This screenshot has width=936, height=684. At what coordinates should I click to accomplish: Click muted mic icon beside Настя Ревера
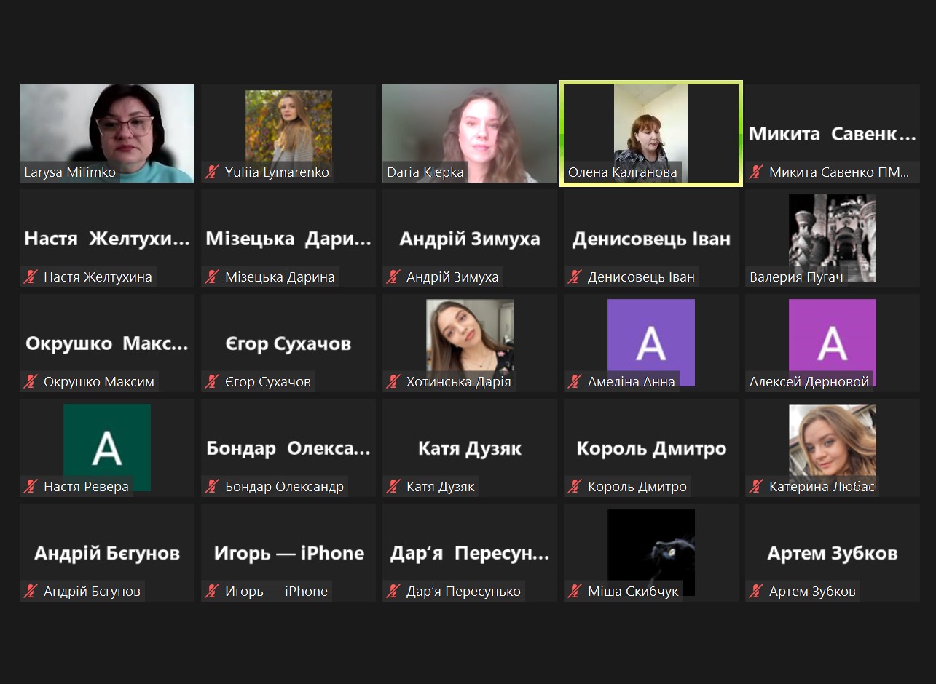point(31,486)
